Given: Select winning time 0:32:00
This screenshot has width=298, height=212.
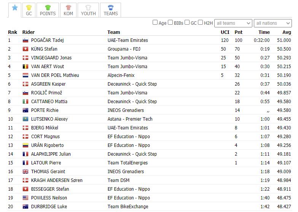Looking at the screenshot, I should point(262,40).
